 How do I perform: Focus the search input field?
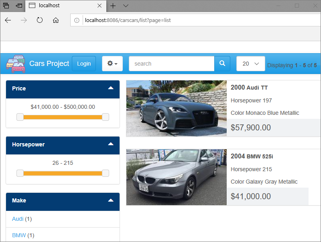tap(172, 64)
